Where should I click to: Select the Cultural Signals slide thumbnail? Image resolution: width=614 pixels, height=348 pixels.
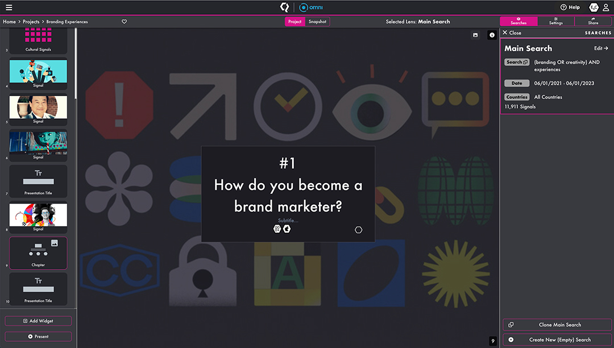[38, 41]
